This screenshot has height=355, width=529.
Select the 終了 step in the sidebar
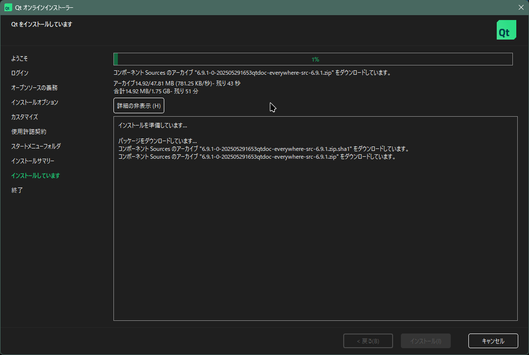17,190
